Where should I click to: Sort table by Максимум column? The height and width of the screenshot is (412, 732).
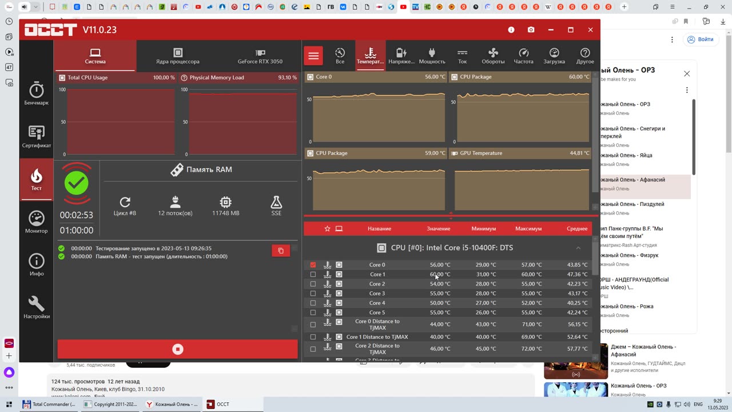click(528, 229)
